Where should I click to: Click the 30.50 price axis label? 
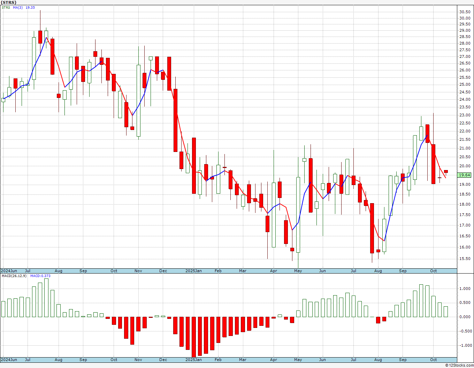click(x=465, y=12)
